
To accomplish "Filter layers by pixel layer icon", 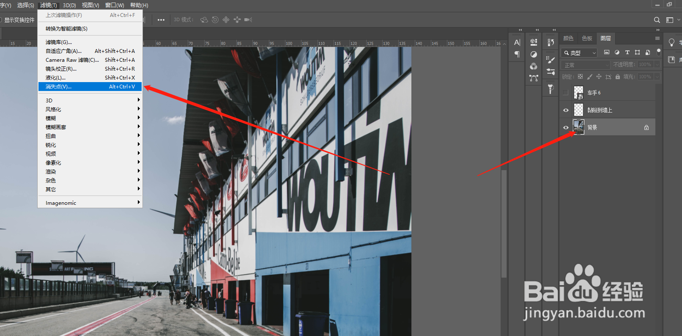I will tap(607, 52).
